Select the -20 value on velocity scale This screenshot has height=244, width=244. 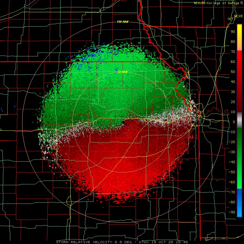click(232, 142)
